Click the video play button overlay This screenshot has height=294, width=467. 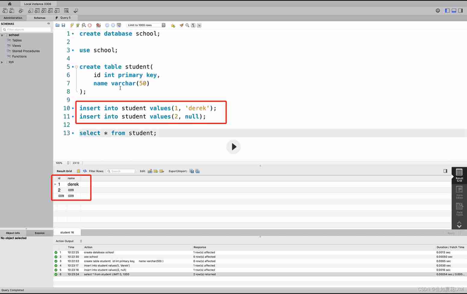233,147
